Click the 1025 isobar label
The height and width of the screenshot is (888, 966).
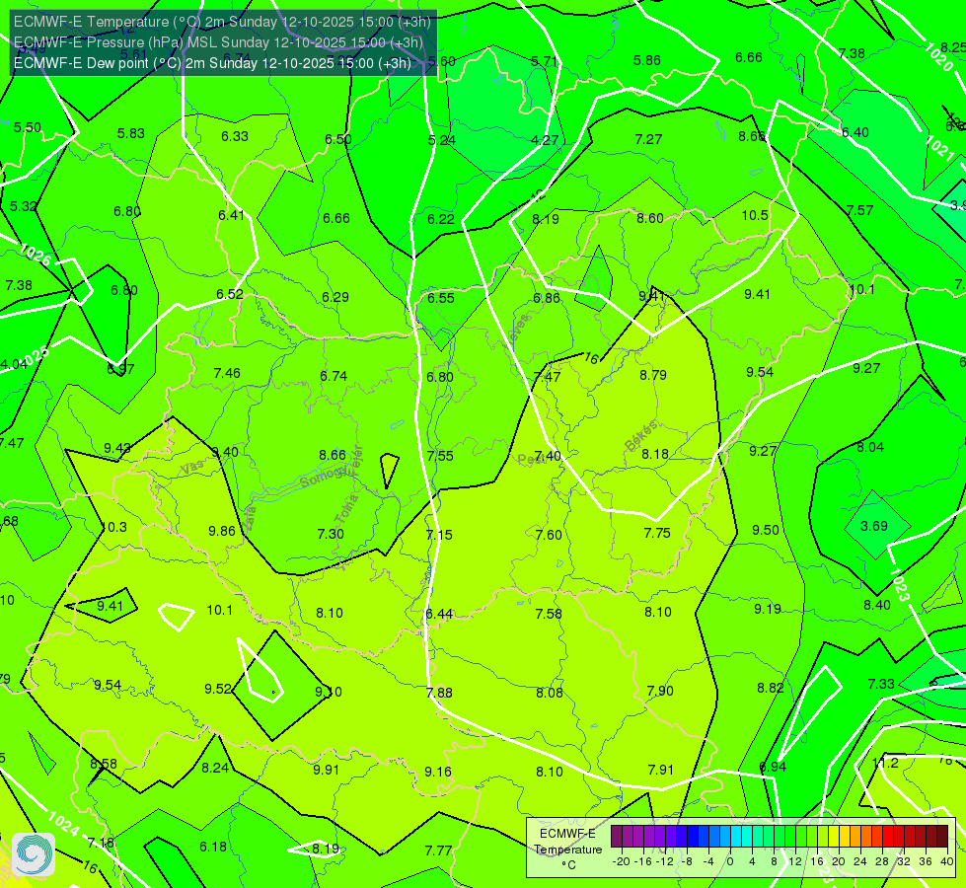tap(35, 357)
